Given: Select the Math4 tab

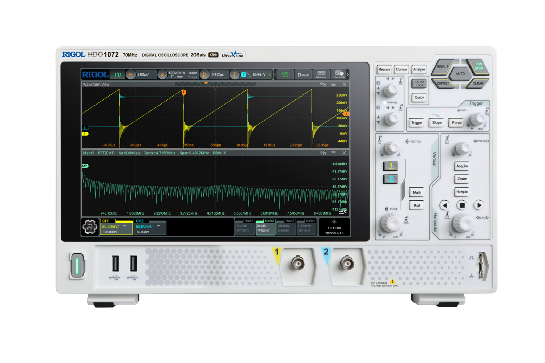Looking at the screenshot, I should (x=307, y=227).
